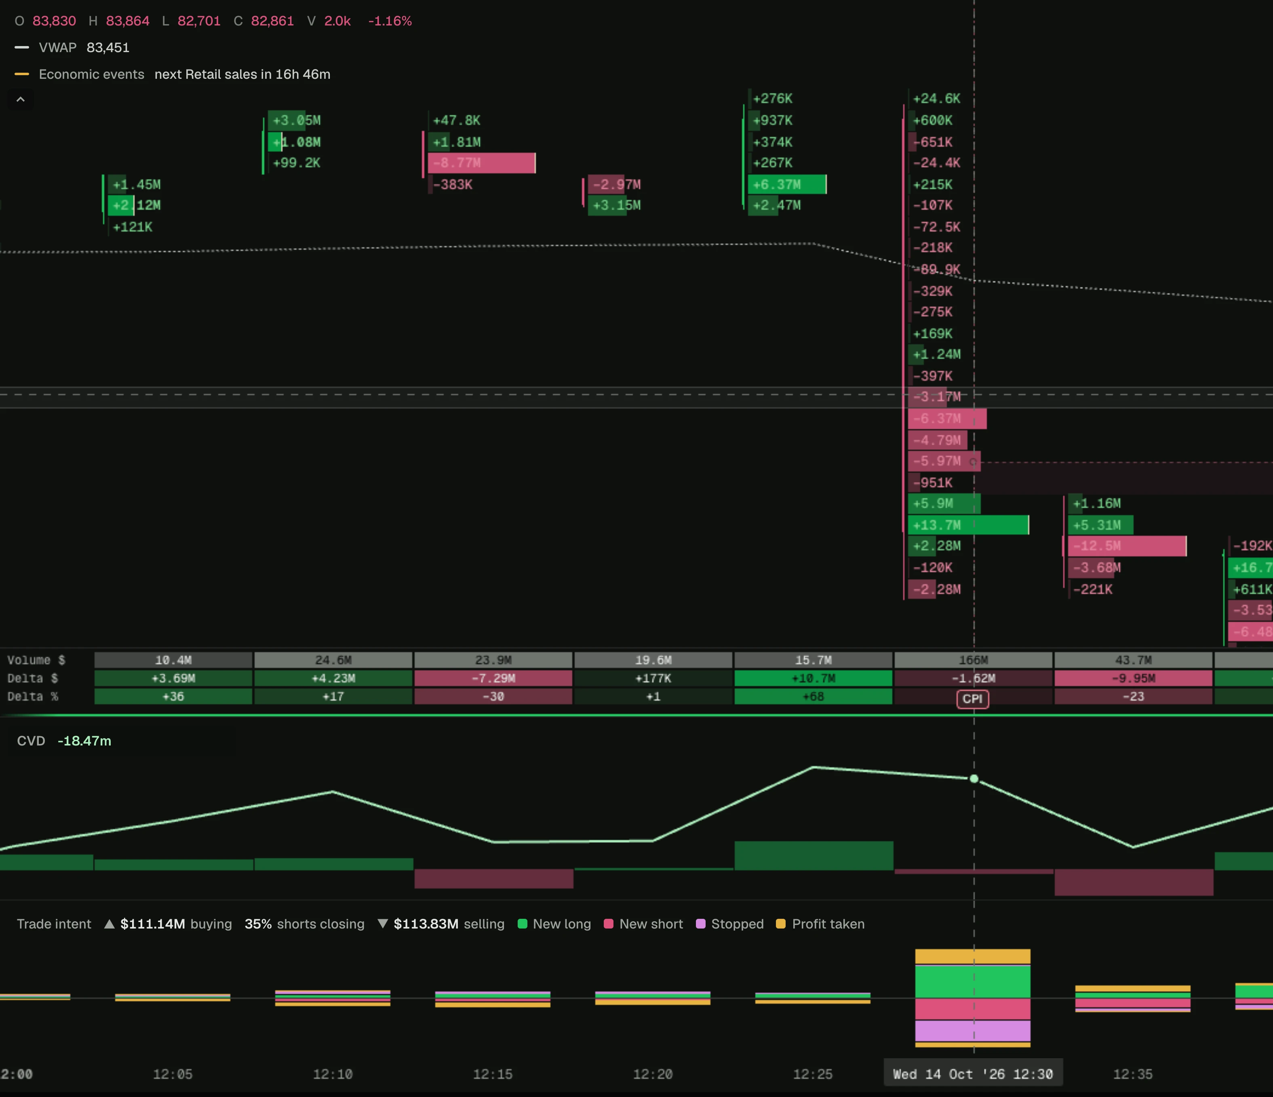Click the +13.7M footprint cell
This screenshot has height=1097, width=1273.
coord(968,525)
